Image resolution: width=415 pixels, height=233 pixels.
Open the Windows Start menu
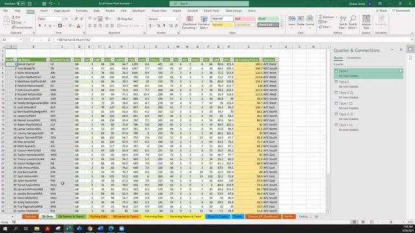click(5, 228)
